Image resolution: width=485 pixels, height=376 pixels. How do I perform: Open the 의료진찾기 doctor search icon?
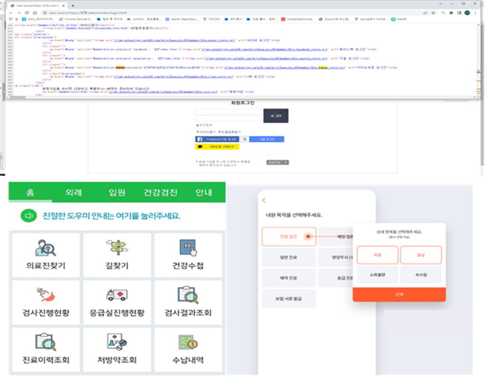(x=46, y=248)
